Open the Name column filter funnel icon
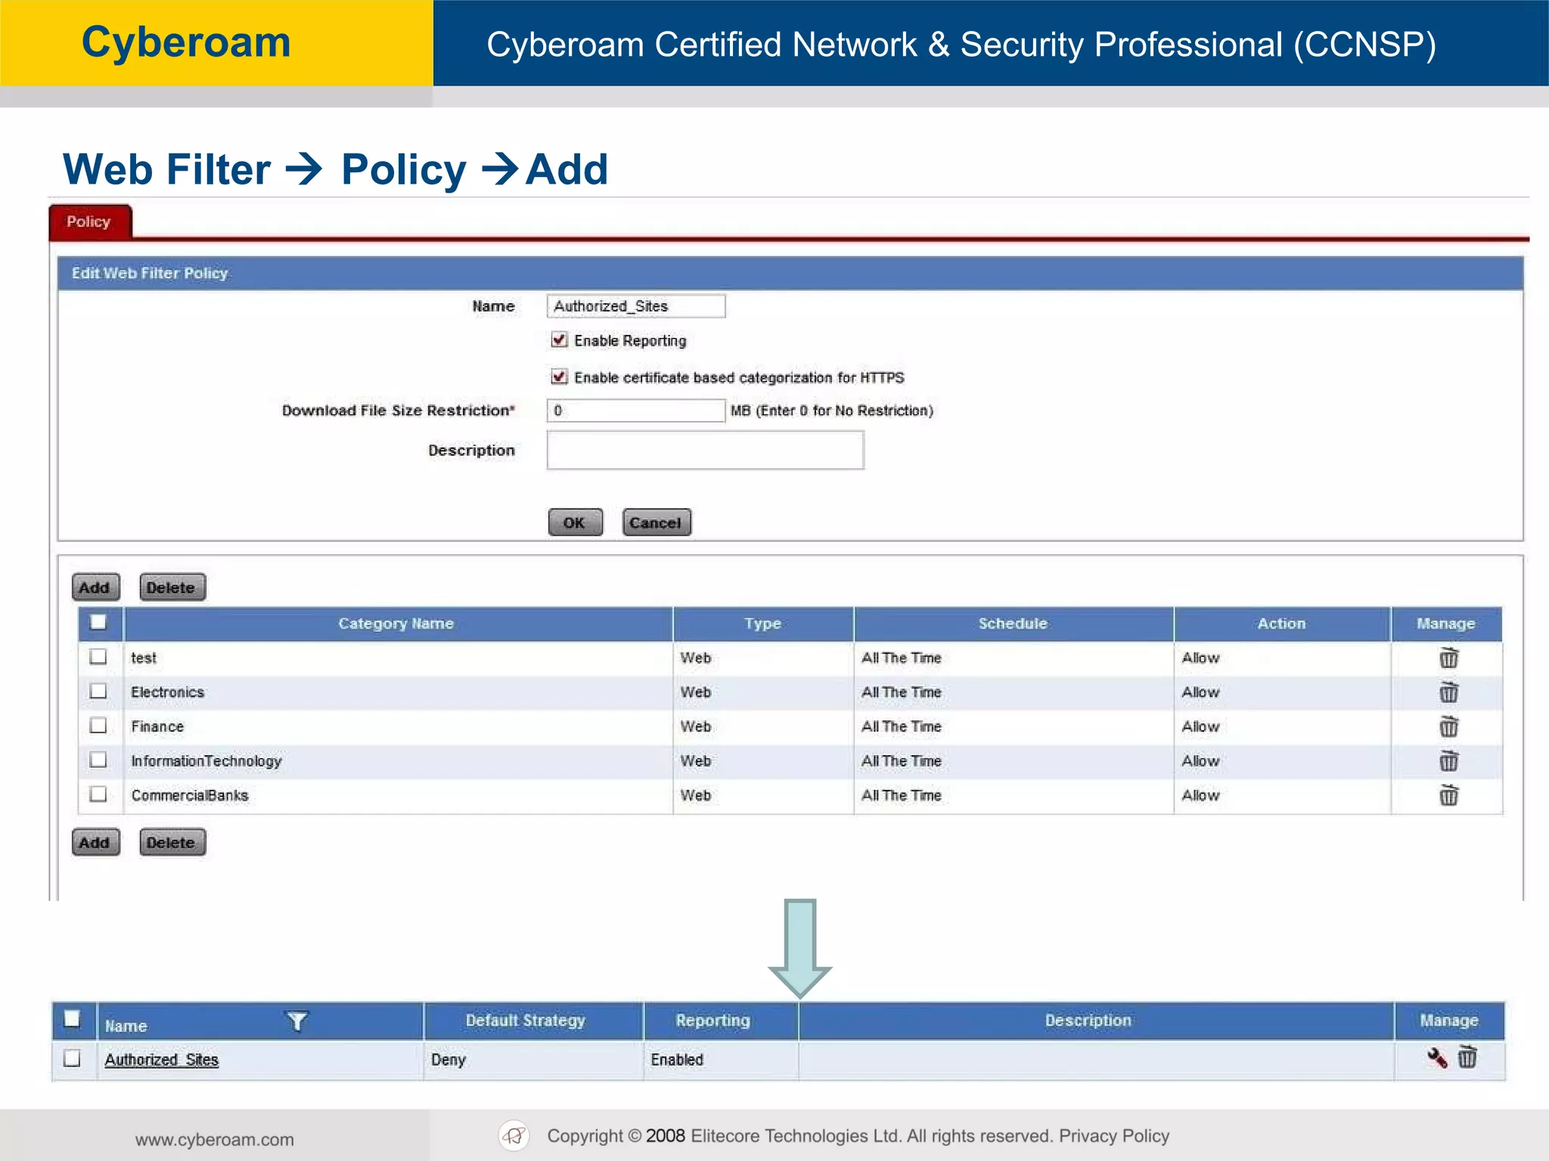This screenshot has height=1161, width=1549. coord(297,1021)
